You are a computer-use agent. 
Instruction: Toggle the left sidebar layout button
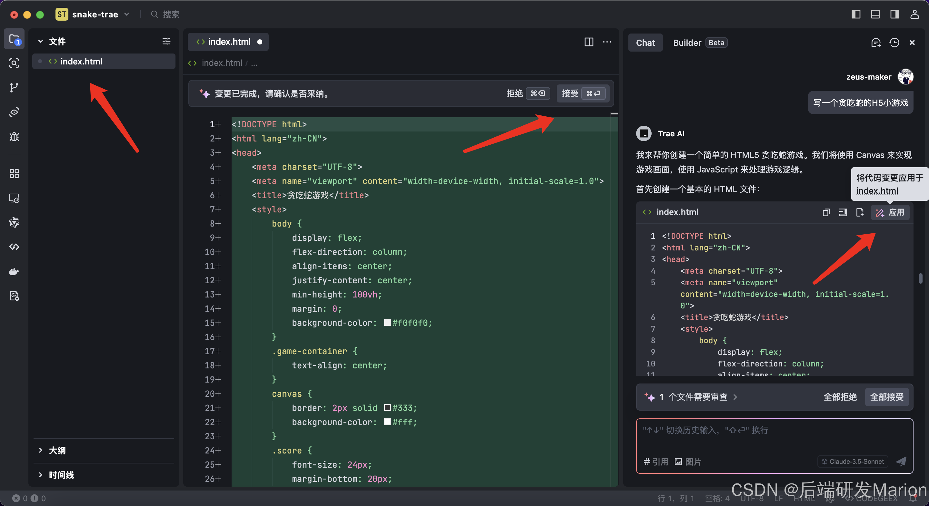(856, 15)
